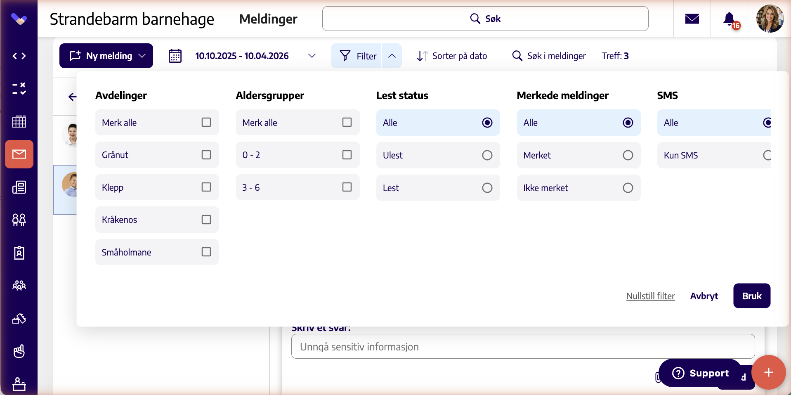The width and height of the screenshot is (791, 395).
Task: Check Merk alle under Aldersgrupper
Action: (x=298, y=123)
